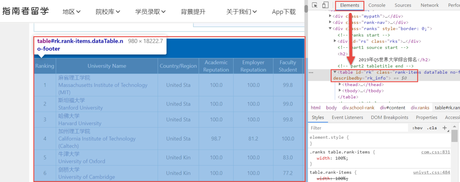Image resolution: width=460 pixels, height=182 pixels.
Task: Open the 学员录取 dropdown menu
Action: [x=150, y=12]
